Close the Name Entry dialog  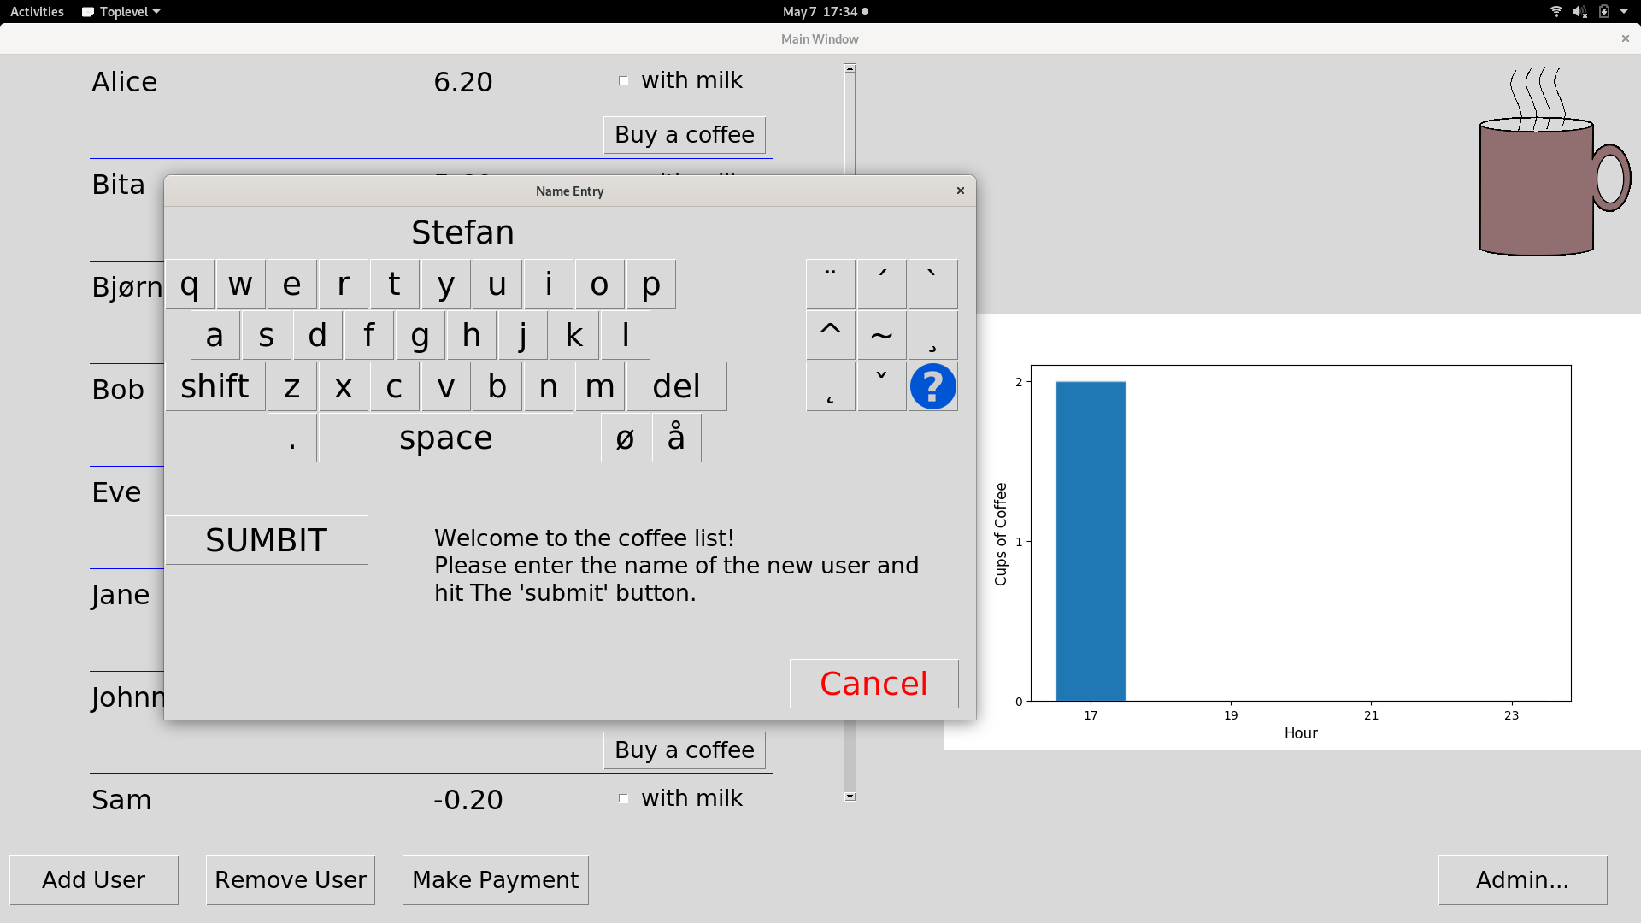(x=961, y=191)
